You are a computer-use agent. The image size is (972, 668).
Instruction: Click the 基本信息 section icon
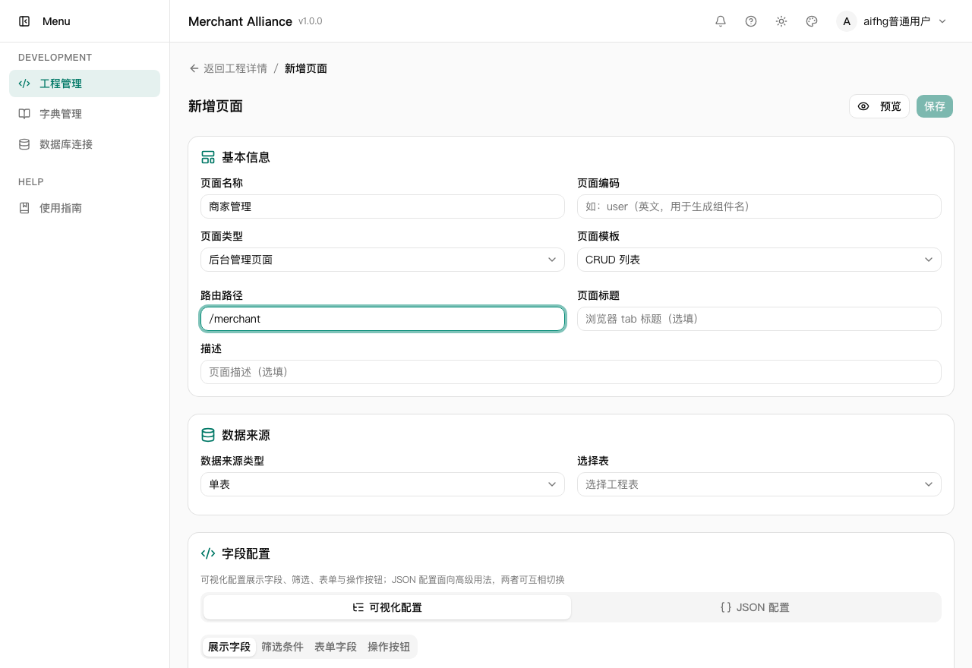tap(208, 157)
